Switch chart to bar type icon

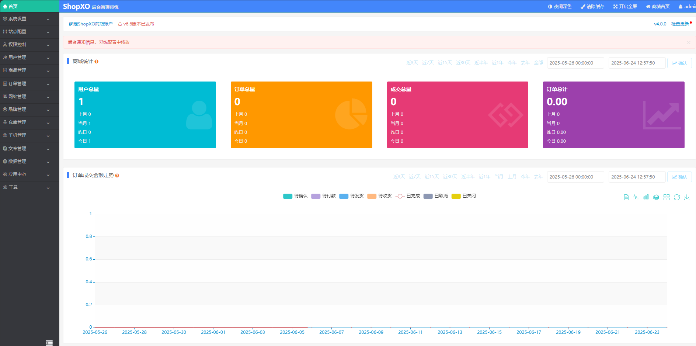(646, 197)
